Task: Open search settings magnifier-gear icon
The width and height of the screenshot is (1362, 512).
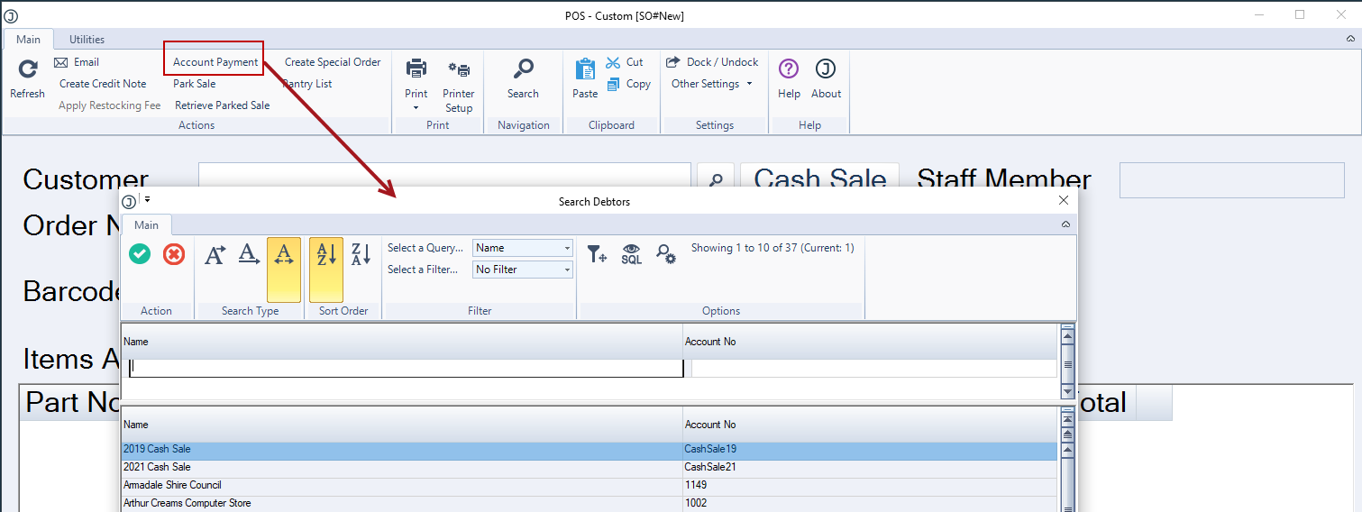Action: (666, 254)
